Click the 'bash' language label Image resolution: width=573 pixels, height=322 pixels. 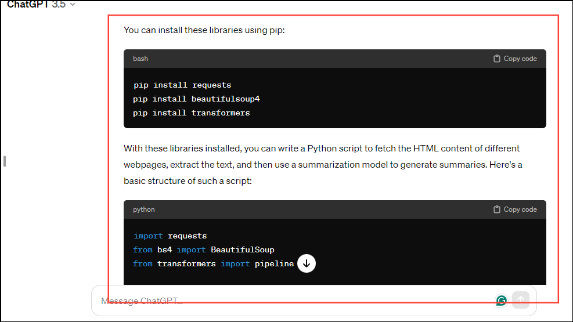point(140,59)
